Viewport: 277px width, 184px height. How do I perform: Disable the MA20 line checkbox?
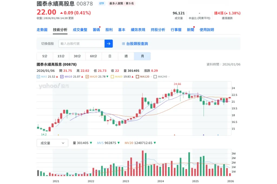[87, 77]
